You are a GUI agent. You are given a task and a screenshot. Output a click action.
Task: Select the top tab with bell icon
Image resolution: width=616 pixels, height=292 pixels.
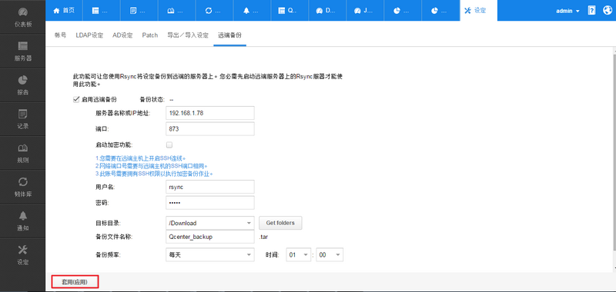pos(252,11)
